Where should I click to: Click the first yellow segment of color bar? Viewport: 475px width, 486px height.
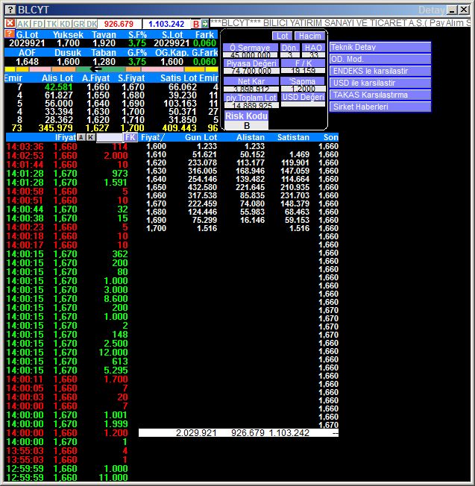click(10, 69)
